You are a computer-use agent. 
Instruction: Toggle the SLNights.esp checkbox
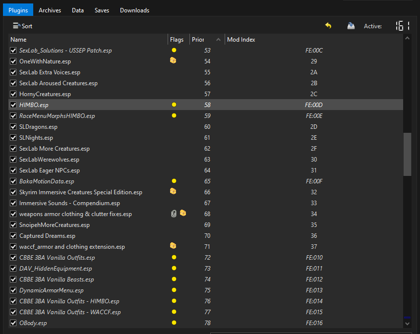point(13,138)
